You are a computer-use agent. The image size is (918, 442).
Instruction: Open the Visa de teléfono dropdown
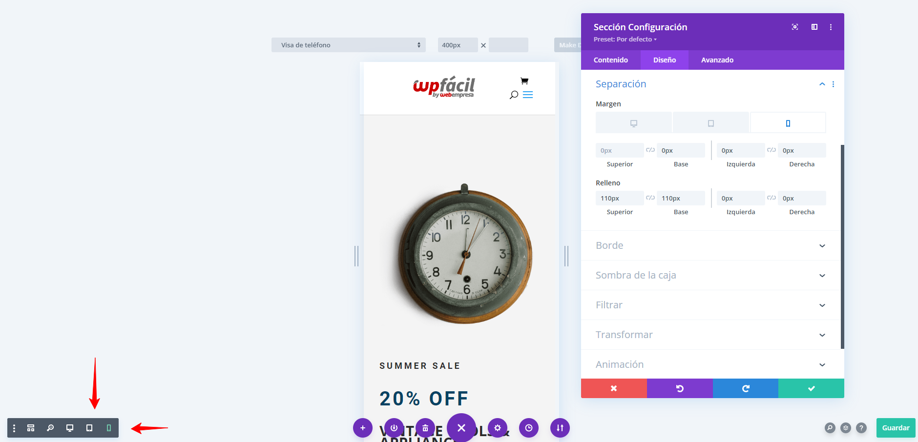pos(349,45)
